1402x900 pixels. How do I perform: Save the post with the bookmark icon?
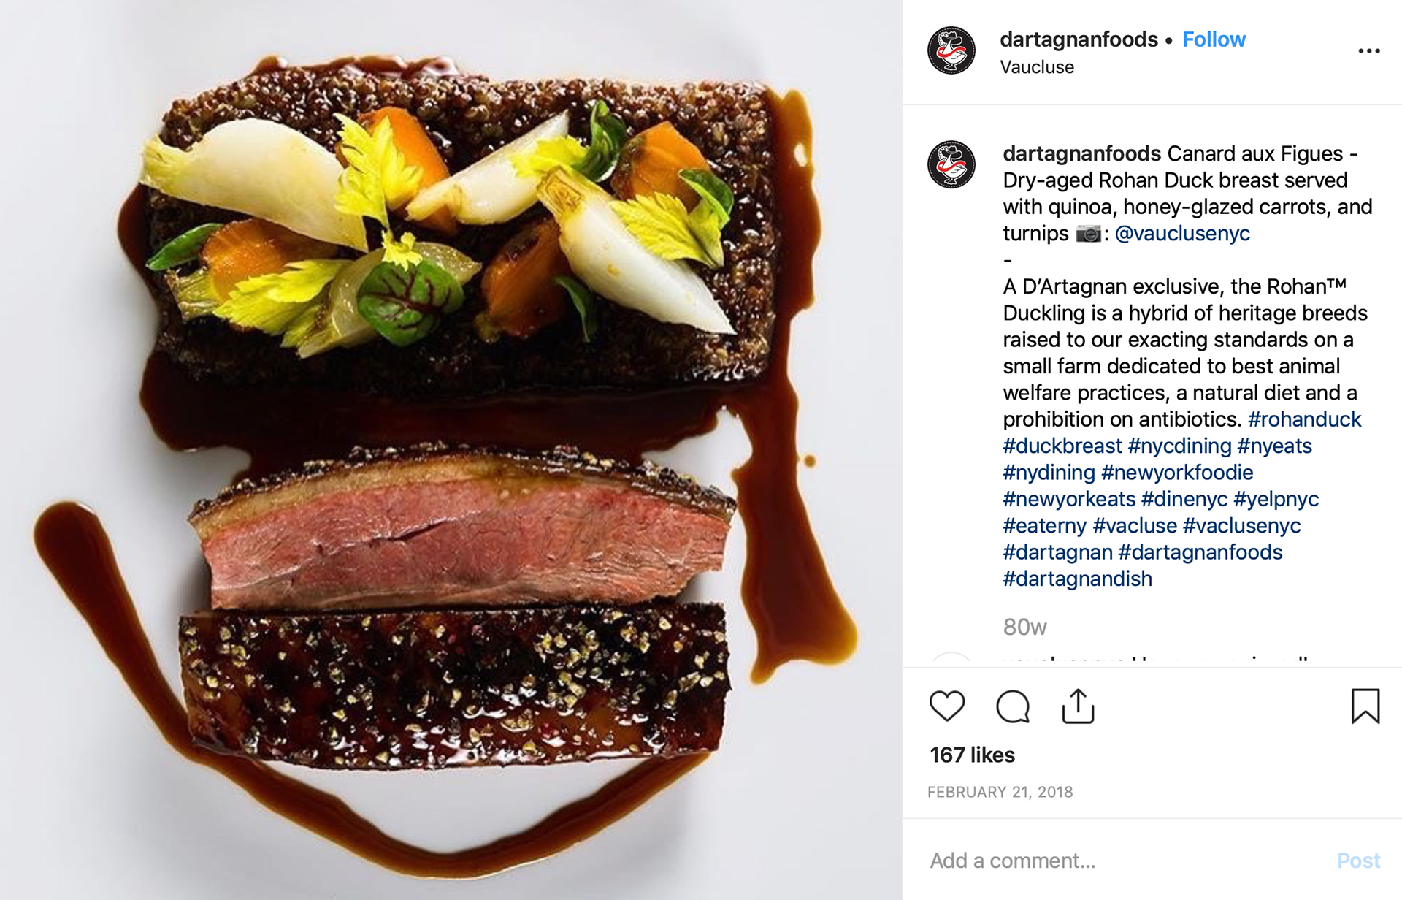coord(1365,706)
